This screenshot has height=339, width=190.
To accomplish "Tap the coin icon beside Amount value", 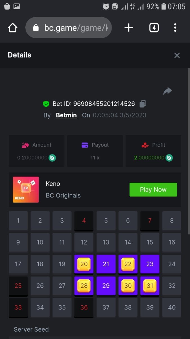I will tap(52, 158).
